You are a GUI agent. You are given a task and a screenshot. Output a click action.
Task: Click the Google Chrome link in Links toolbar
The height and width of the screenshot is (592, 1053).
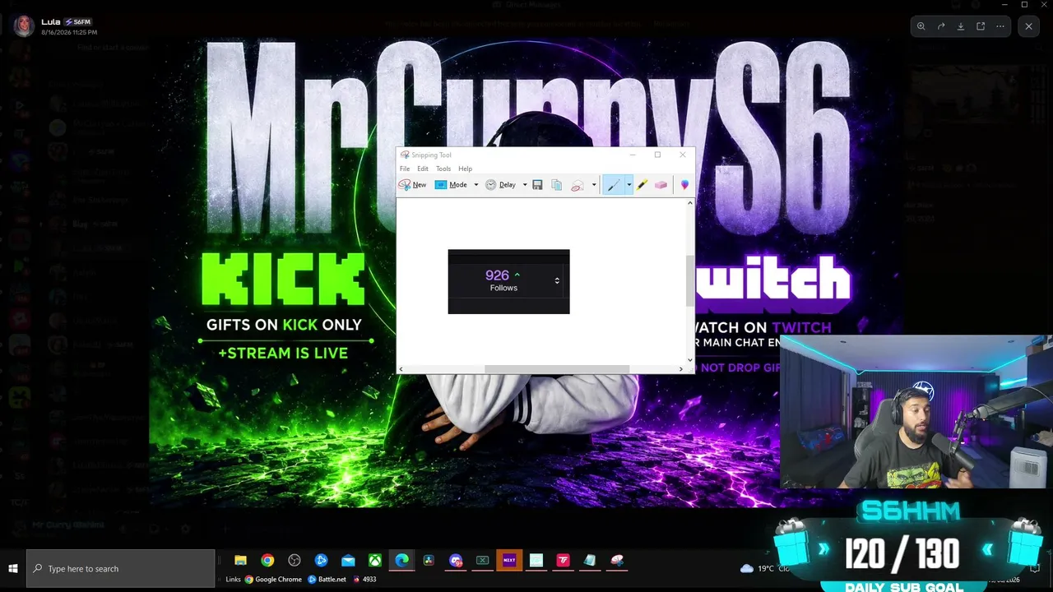pos(273,579)
